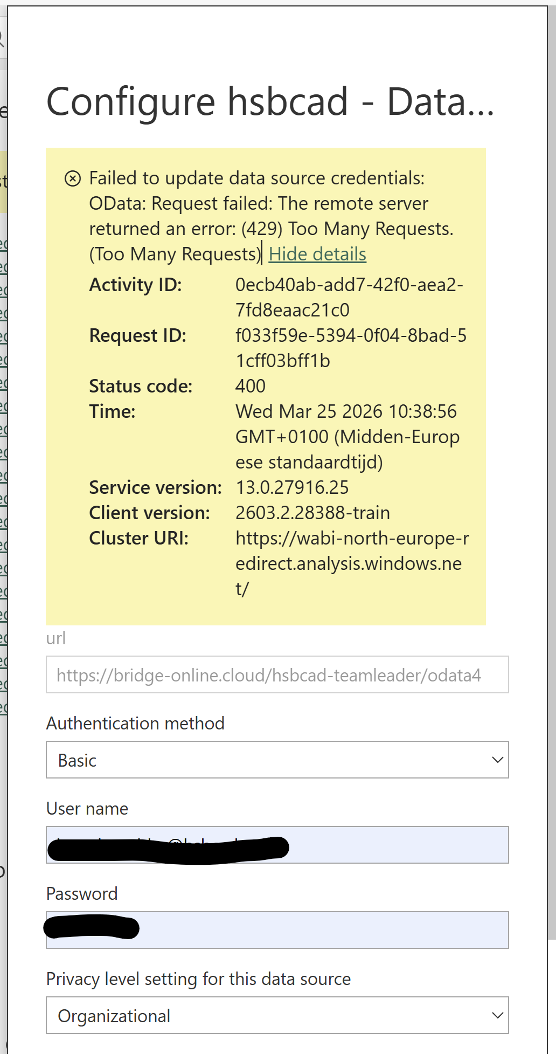Screen dimensions: 556x1054
Task: Click the chevron arrow beside Basic
Action: [497, 760]
